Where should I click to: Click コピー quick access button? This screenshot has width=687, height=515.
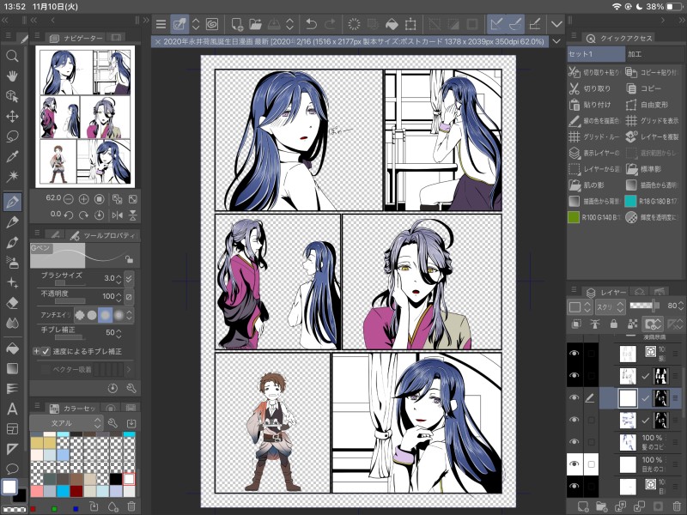coord(645,88)
